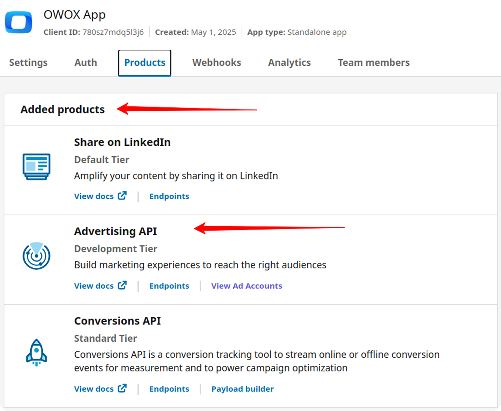Open View Ad Accounts link
Screen dimensions: 501x411
(x=246, y=286)
